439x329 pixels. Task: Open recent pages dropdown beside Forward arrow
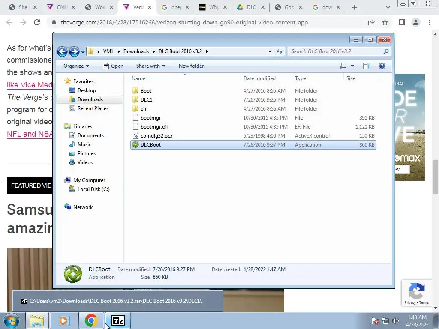point(83,51)
